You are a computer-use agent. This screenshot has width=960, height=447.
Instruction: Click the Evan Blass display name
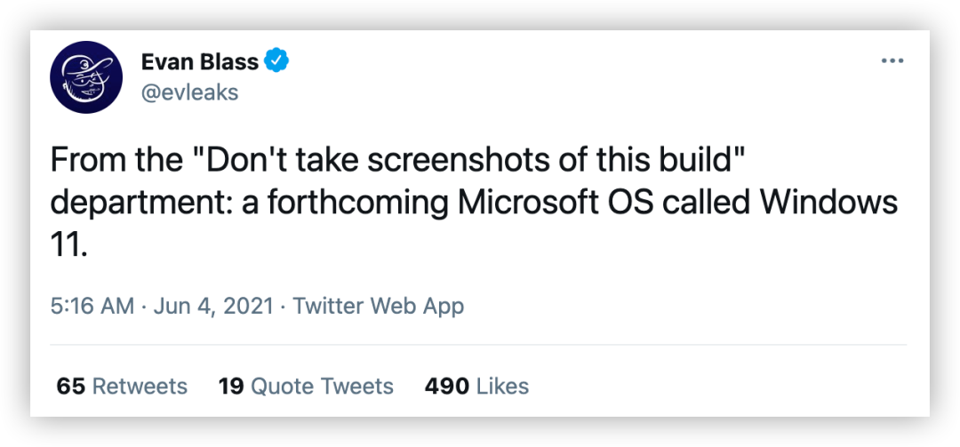coord(200,61)
